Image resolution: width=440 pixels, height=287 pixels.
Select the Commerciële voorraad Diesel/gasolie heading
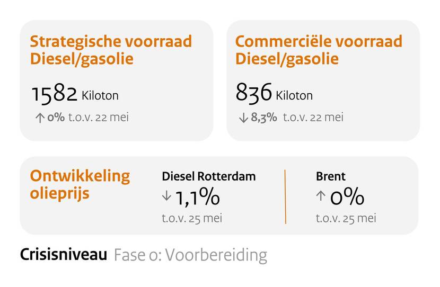tap(319, 50)
